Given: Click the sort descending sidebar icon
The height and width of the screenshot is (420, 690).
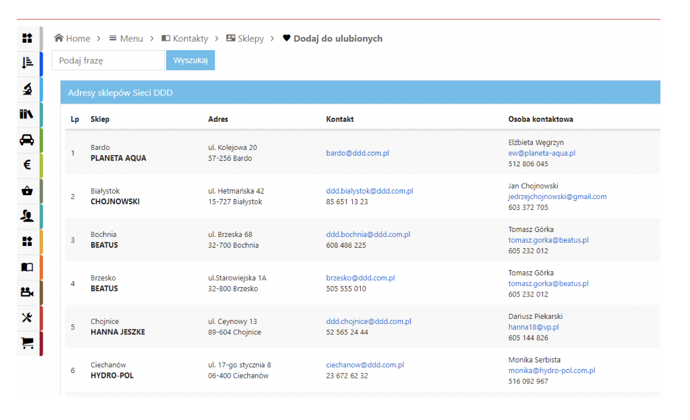Looking at the screenshot, I should coord(27,63).
